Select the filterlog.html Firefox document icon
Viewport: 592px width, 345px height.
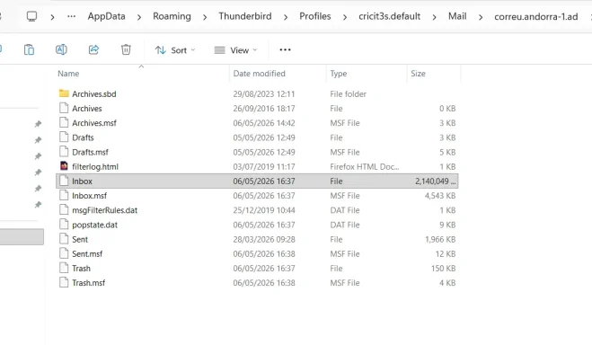[64, 166]
